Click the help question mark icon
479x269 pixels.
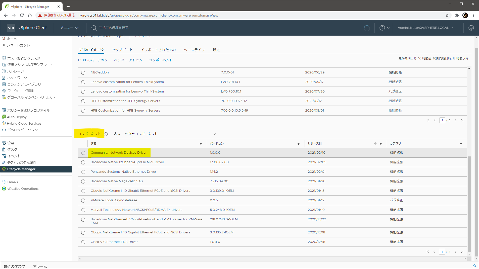382,28
